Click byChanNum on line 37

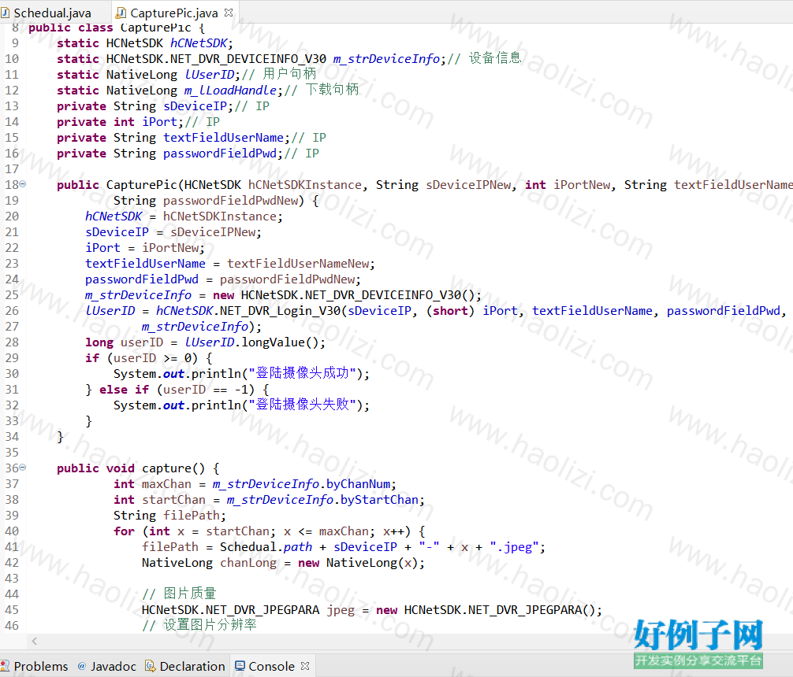(x=358, y=484)
